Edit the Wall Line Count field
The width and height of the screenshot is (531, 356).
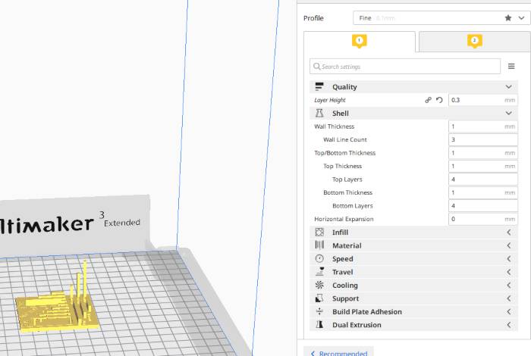click(x=483, y=139)
